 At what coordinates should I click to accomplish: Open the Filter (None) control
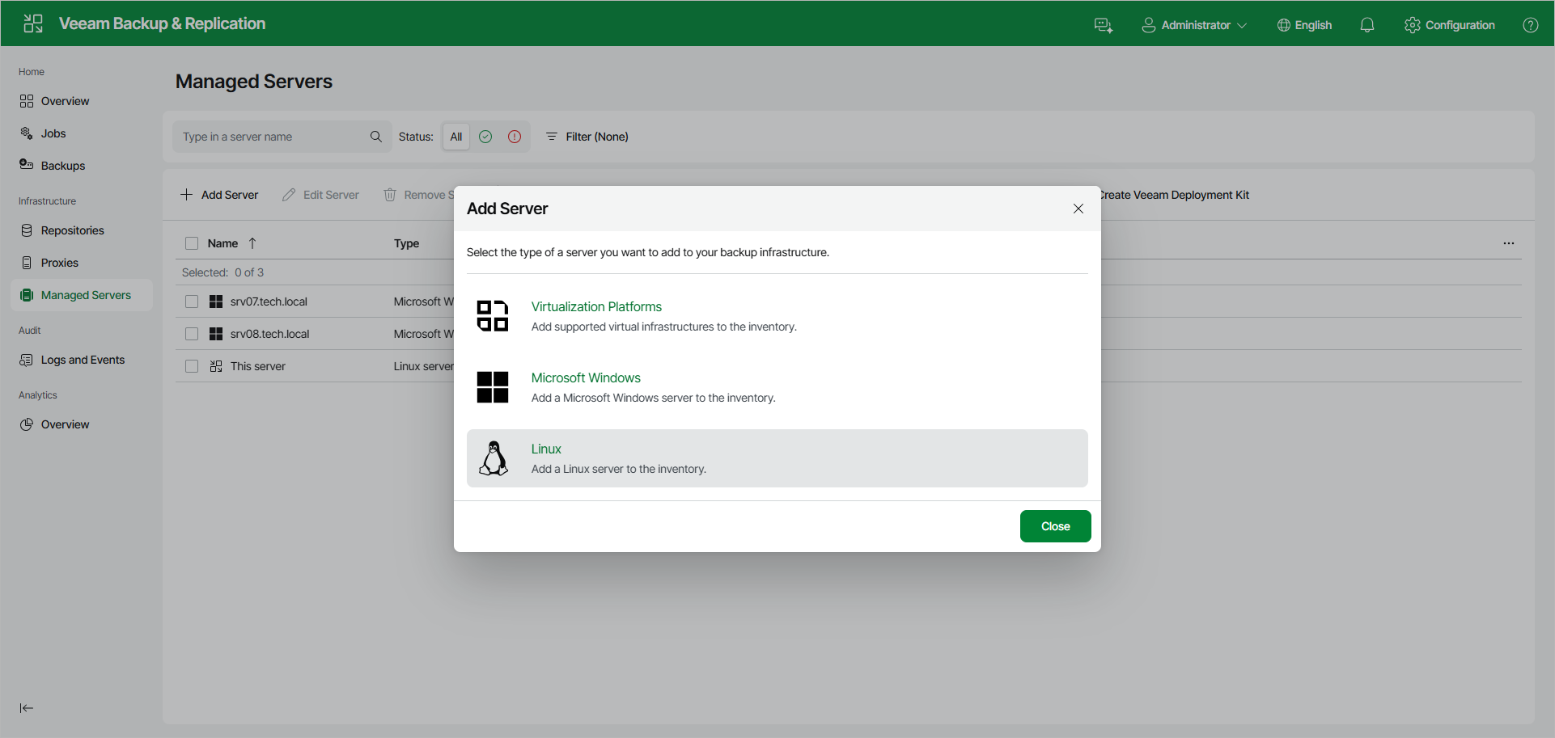click(587, 137)
